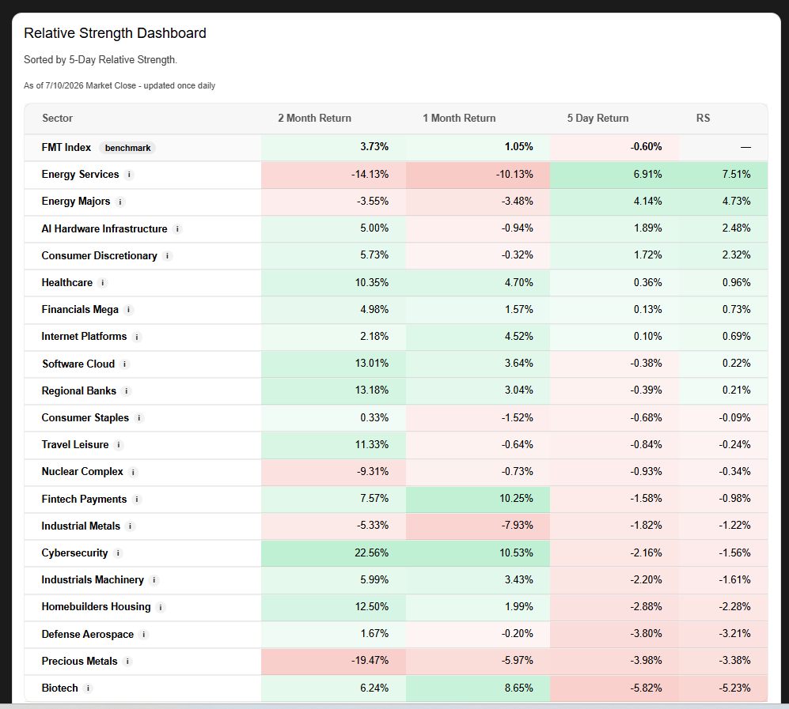Show info for Software Cloud
Screen dimensions: 789x709
pos(125,364)
